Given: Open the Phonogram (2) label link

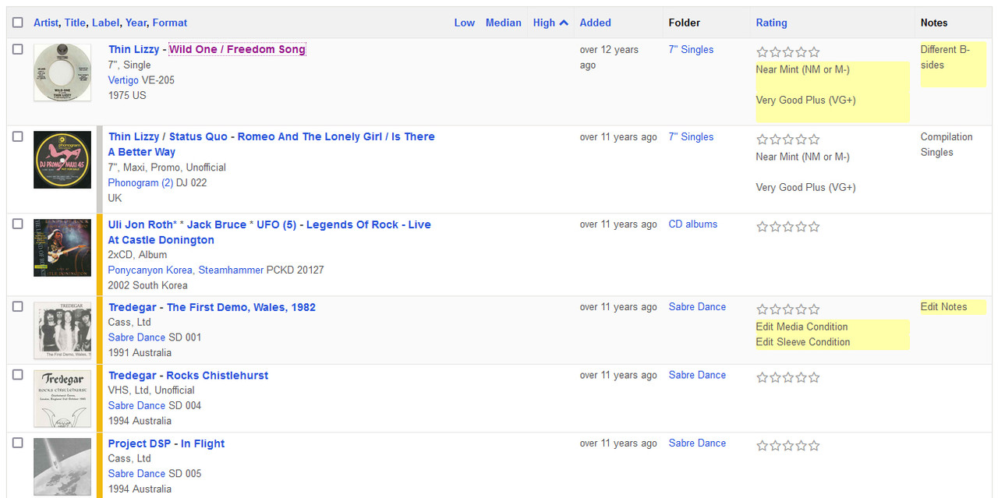Looking at the screenshot, I should click(140, 182).
